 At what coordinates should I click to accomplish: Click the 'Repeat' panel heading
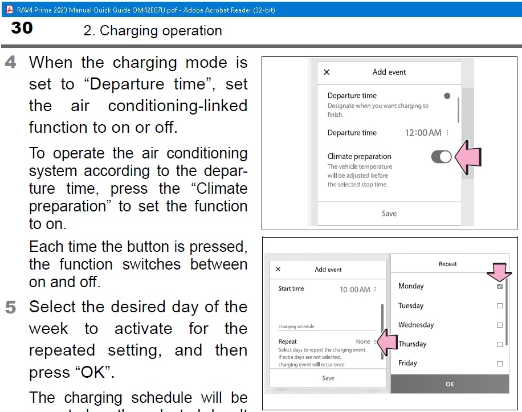[447, 264]
